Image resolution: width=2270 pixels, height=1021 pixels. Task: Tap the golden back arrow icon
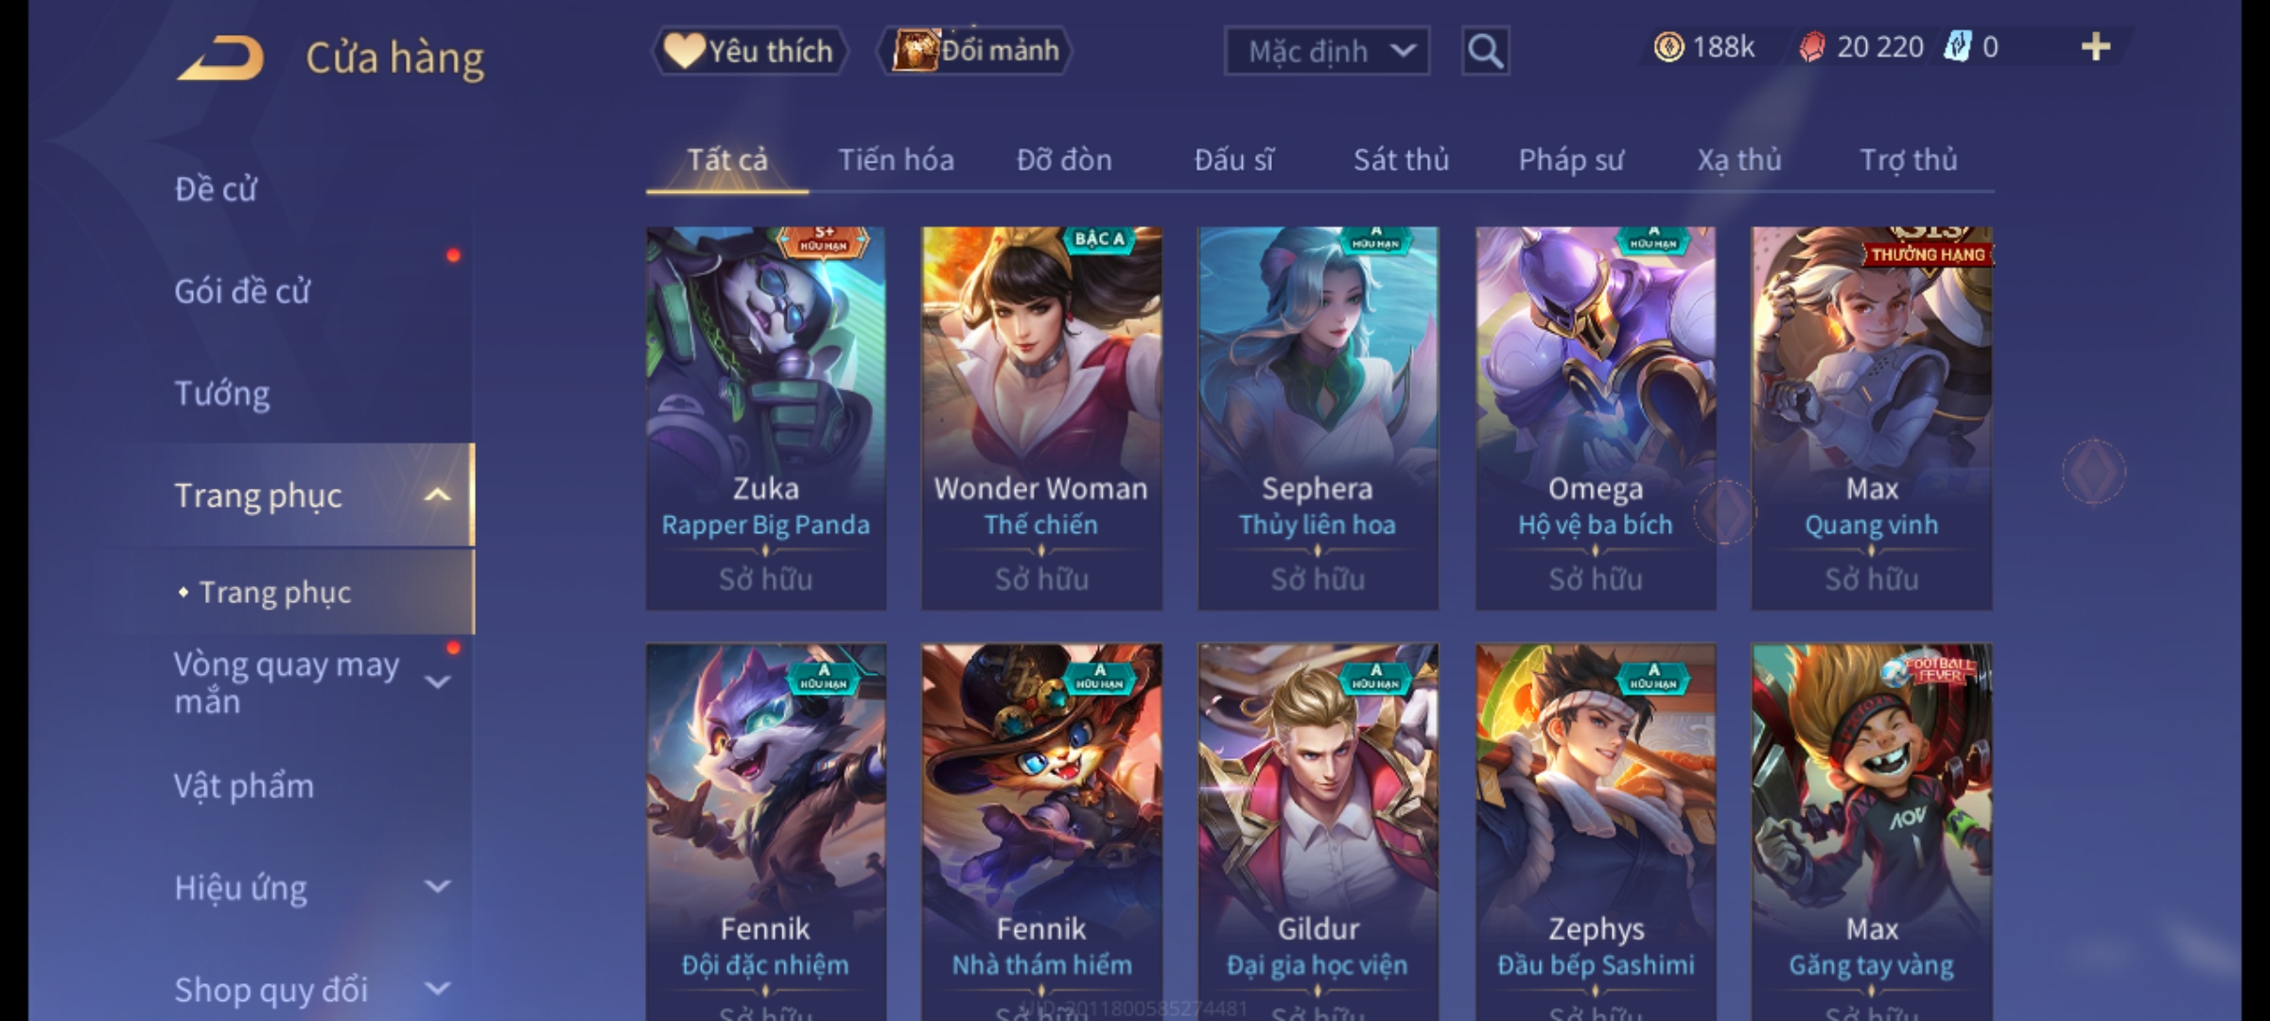220,58
